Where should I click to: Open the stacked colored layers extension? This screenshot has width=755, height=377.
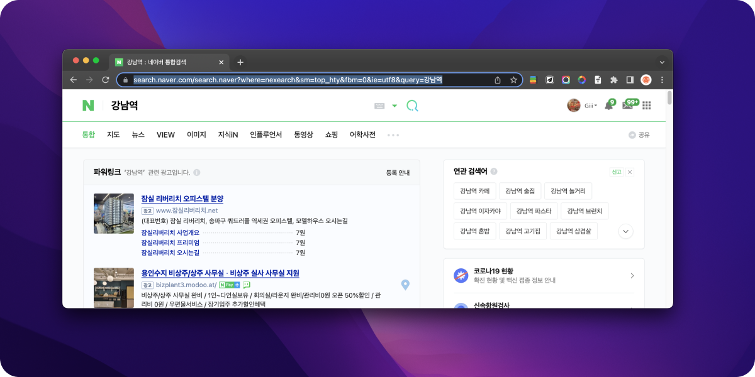click(x=533, y=80)
